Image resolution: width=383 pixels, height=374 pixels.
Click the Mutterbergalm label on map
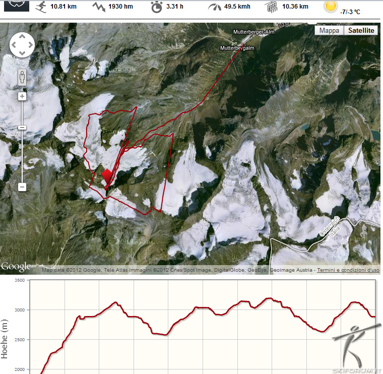pos(237,48)
